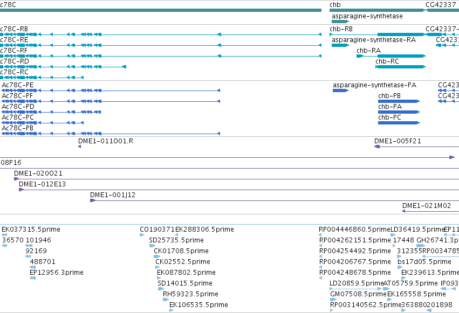Click the EK239613.5prime EST feature

[403, 278]
